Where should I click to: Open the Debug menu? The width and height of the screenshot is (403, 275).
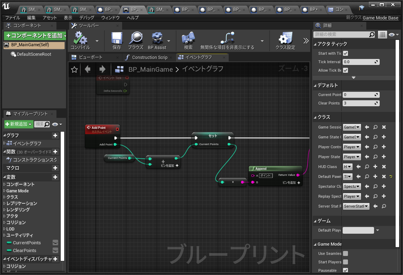[x=86, y=18]
